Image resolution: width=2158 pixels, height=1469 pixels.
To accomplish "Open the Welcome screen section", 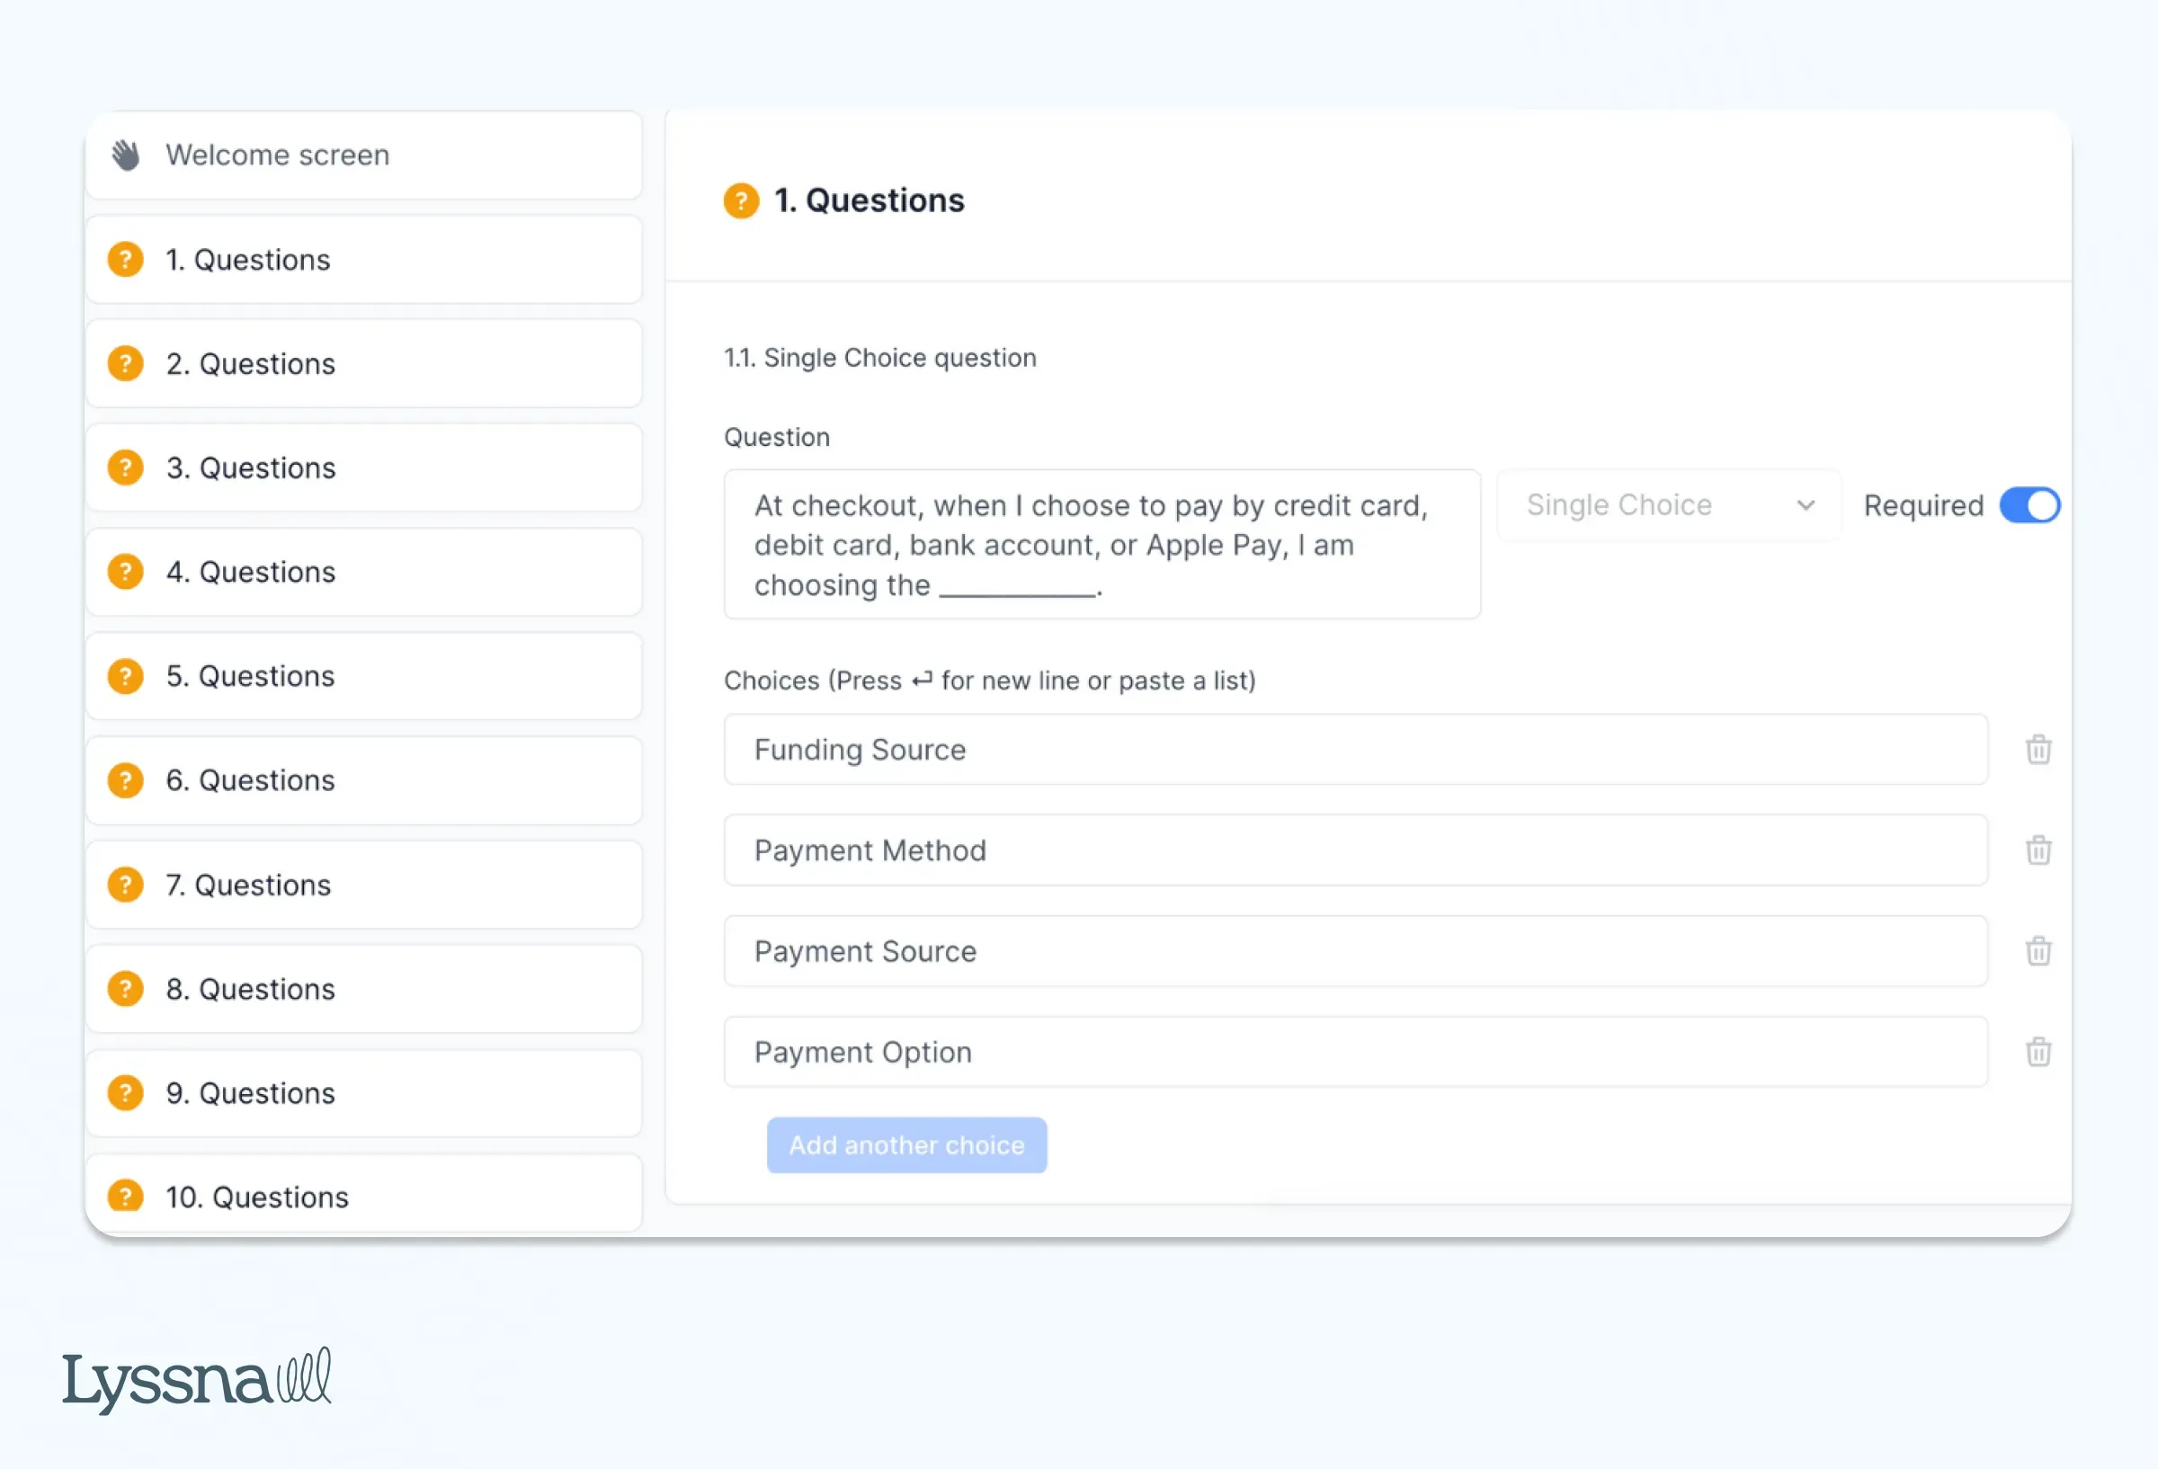I will pos(364,154).
